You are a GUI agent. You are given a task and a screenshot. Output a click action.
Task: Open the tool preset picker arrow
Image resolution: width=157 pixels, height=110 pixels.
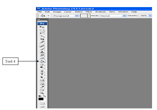48,16
